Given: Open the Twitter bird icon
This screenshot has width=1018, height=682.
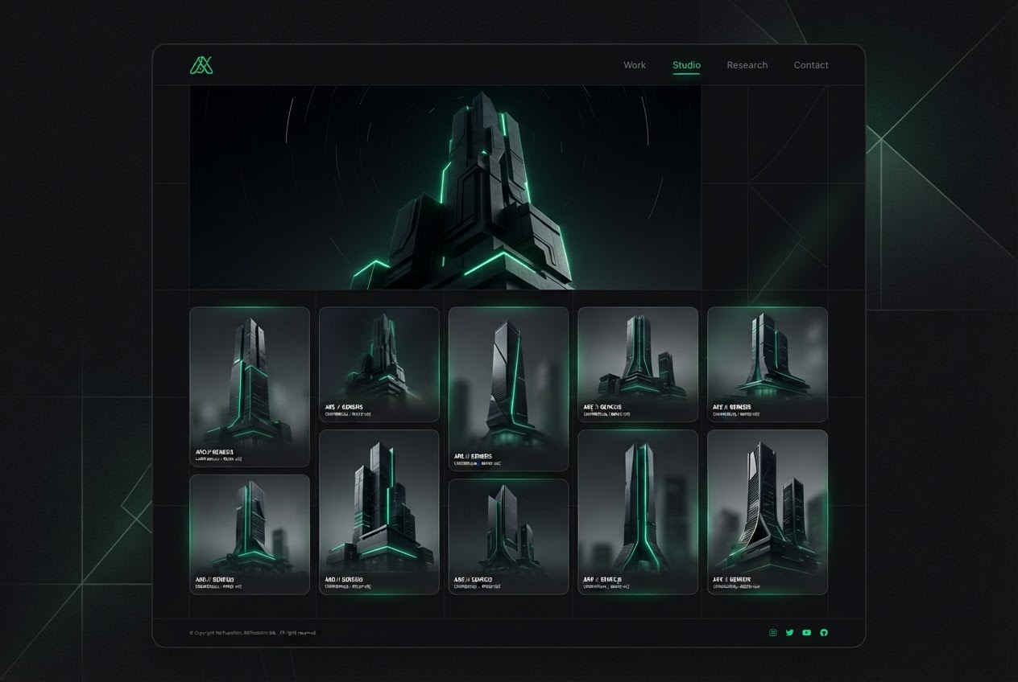Looking at the screenshot, I should (790, 633).
